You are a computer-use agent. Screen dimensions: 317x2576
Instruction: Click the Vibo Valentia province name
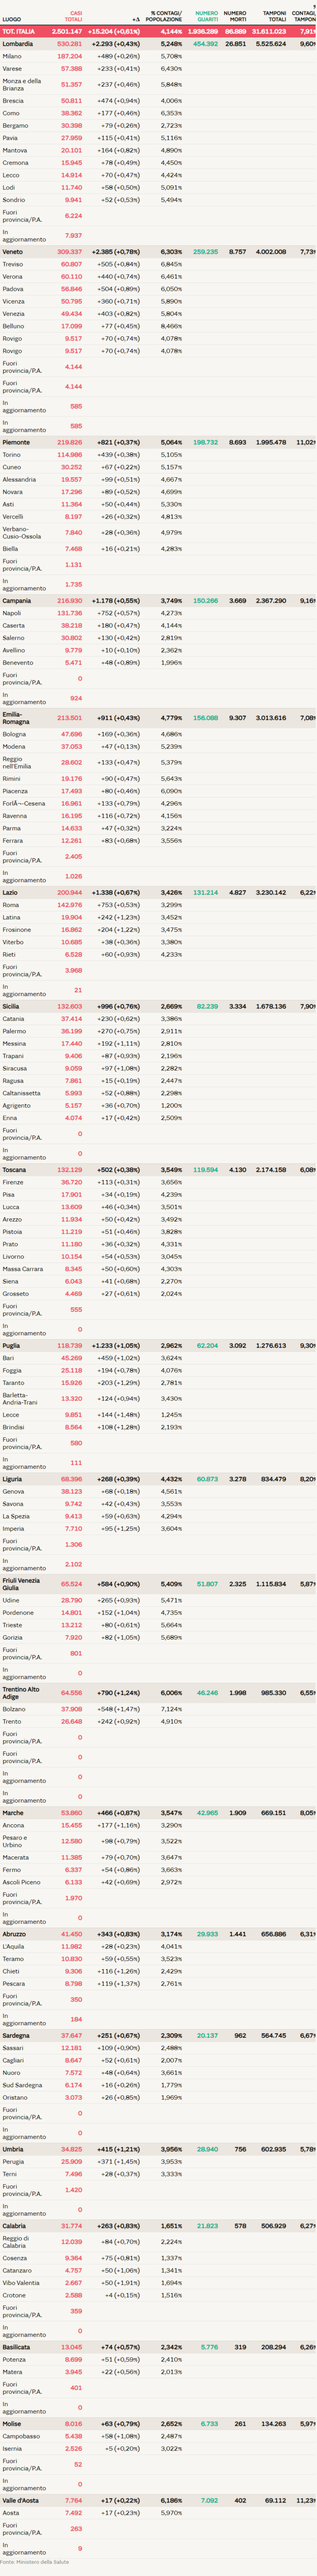click(20, 2283)
